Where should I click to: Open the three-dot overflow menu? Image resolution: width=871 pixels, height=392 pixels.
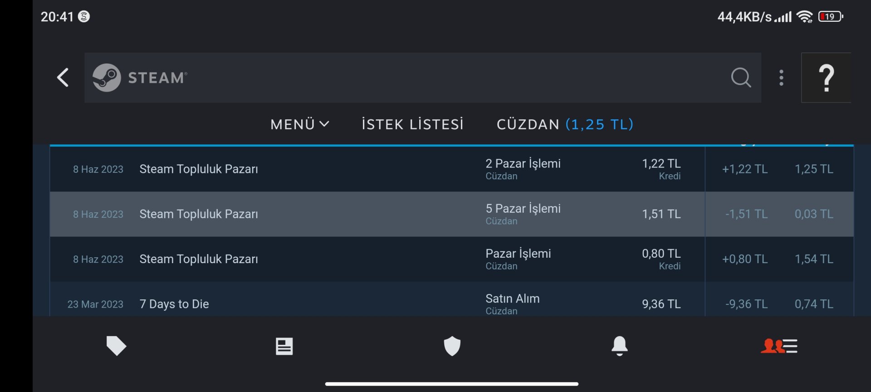(781, 78)
